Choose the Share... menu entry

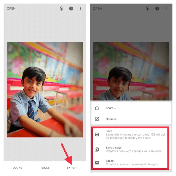(x=111, y=108)
